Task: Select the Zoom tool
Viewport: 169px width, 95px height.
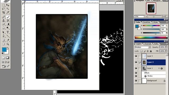Action: tap(8, 44)
